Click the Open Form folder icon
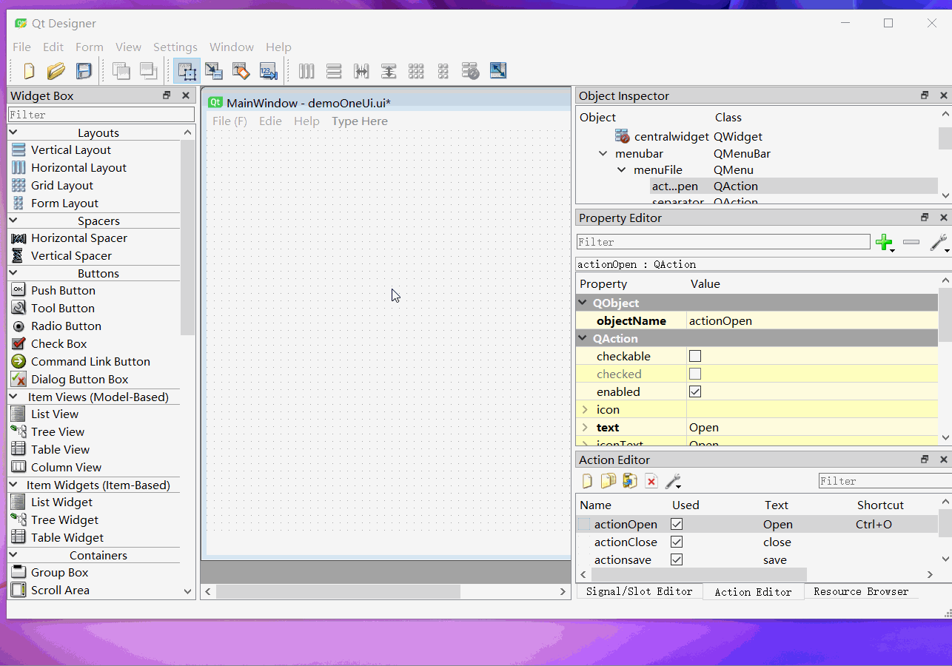952x666 pixels. click(x=56, y=71)
